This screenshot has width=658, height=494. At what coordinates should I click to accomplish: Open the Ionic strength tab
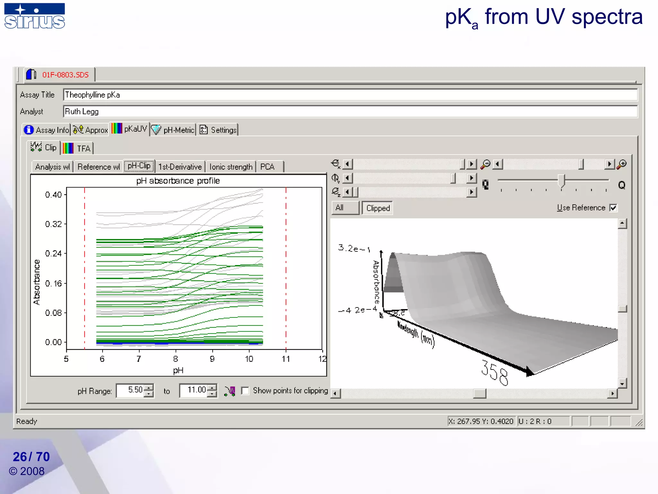[231, 167]
